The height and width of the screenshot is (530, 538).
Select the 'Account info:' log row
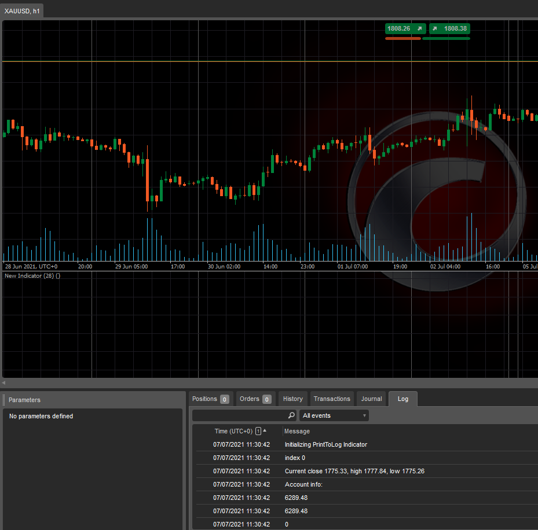point(367,484)
